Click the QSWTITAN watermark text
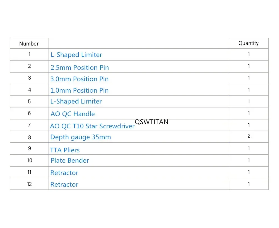 pos(151,122)
